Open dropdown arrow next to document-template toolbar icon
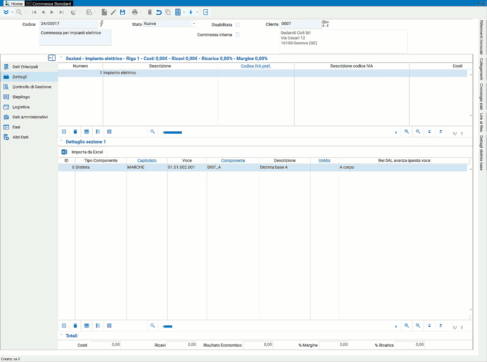 pos(184,12)
